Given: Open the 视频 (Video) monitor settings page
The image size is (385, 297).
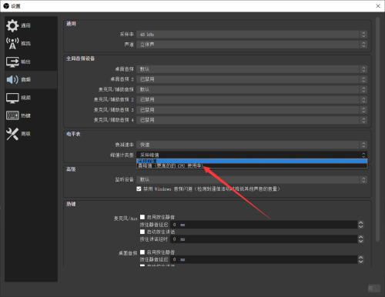Looking at the screenshot, I should click(31, 98).
